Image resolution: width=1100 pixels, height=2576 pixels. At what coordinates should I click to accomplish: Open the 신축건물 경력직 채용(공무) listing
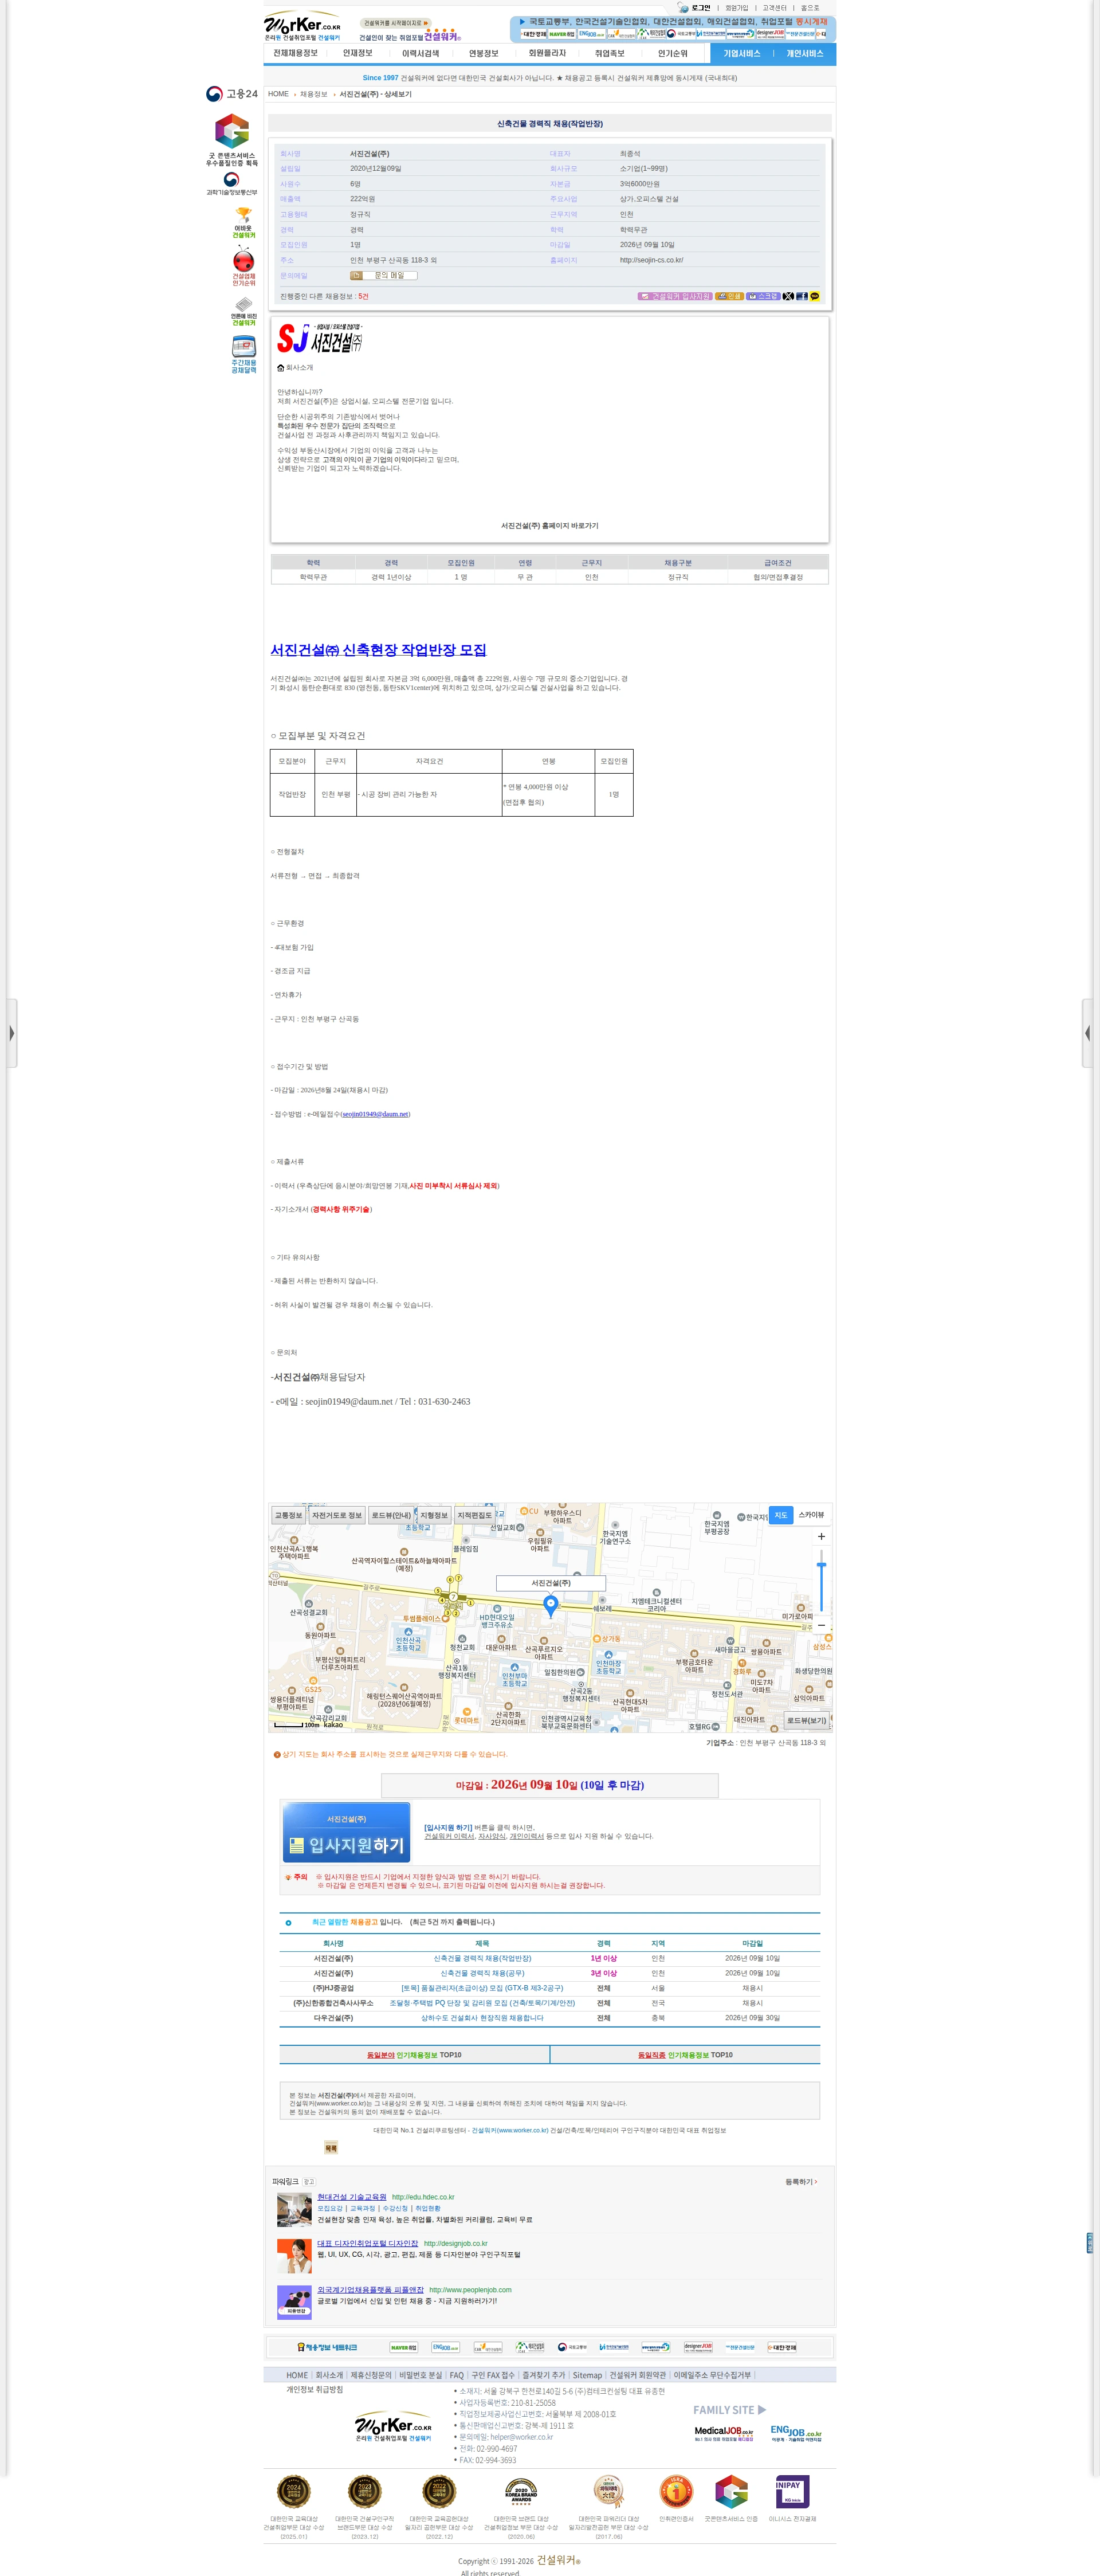pyautogui.click(x=482, y=1973)
